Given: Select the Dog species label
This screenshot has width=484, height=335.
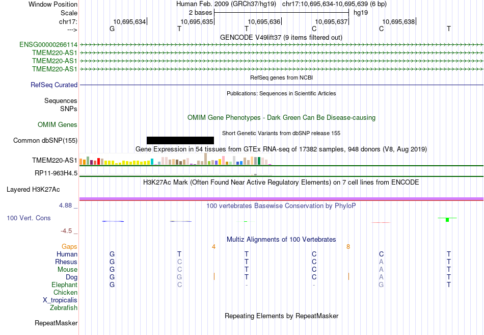Looking at the screenshot, I should point(71,277).
